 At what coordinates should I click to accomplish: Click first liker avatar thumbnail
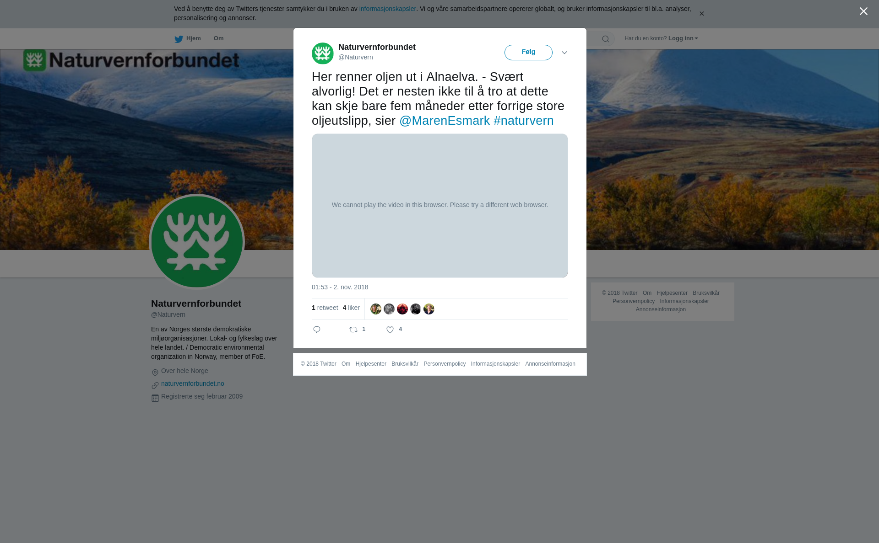(376, 309)
